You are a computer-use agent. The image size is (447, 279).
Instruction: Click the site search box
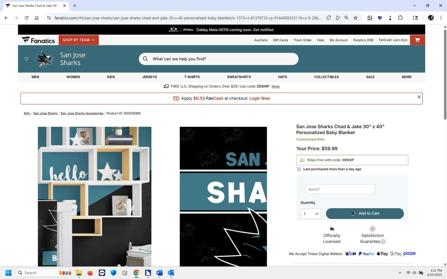[218, 59]
